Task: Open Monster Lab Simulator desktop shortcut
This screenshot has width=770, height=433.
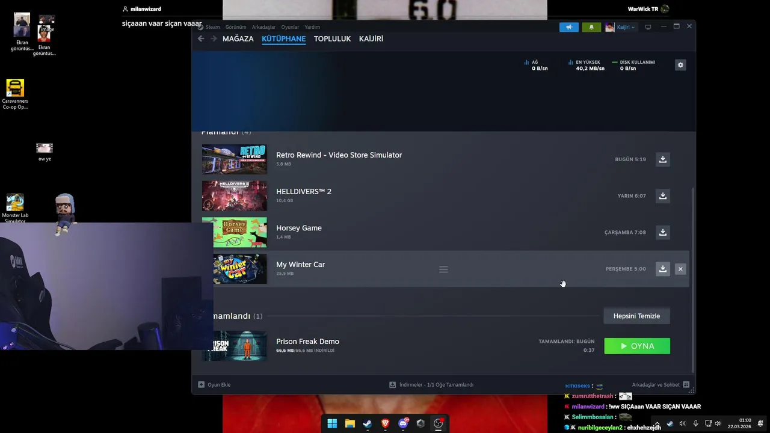Action: (x=15, y=209)
